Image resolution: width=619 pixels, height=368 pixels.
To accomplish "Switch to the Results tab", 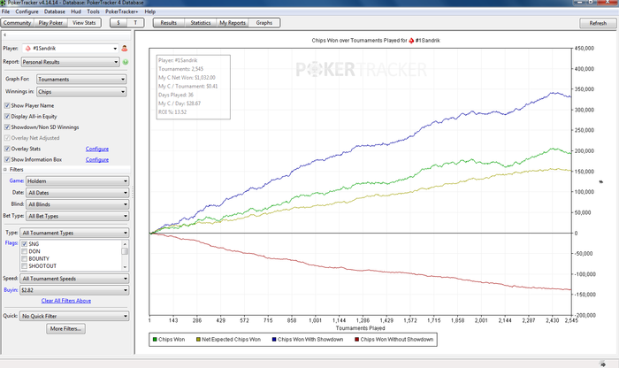I will (169, 22).
